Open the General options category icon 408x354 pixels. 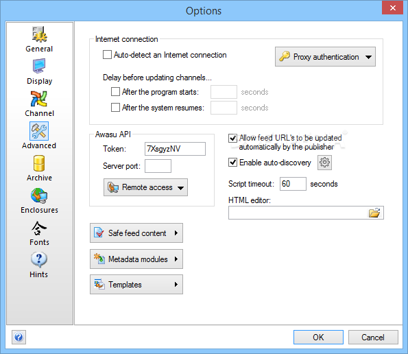(39, 34)
